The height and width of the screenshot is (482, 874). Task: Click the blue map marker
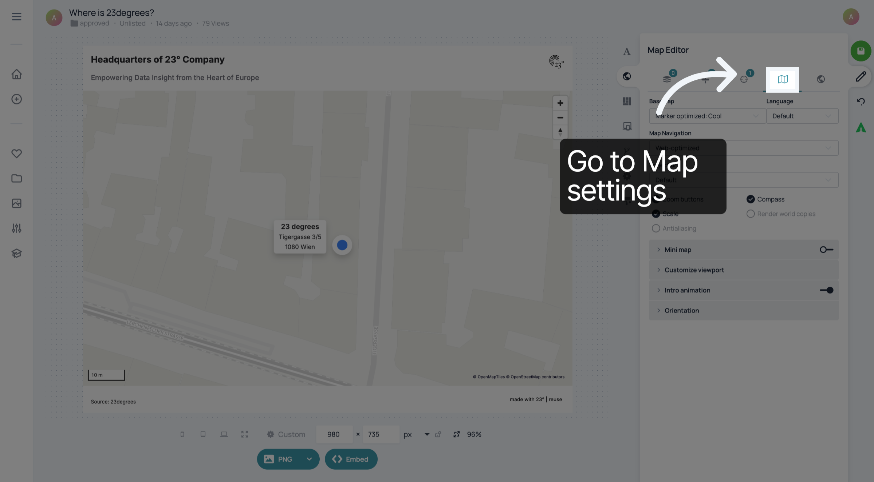coord(342,245)
